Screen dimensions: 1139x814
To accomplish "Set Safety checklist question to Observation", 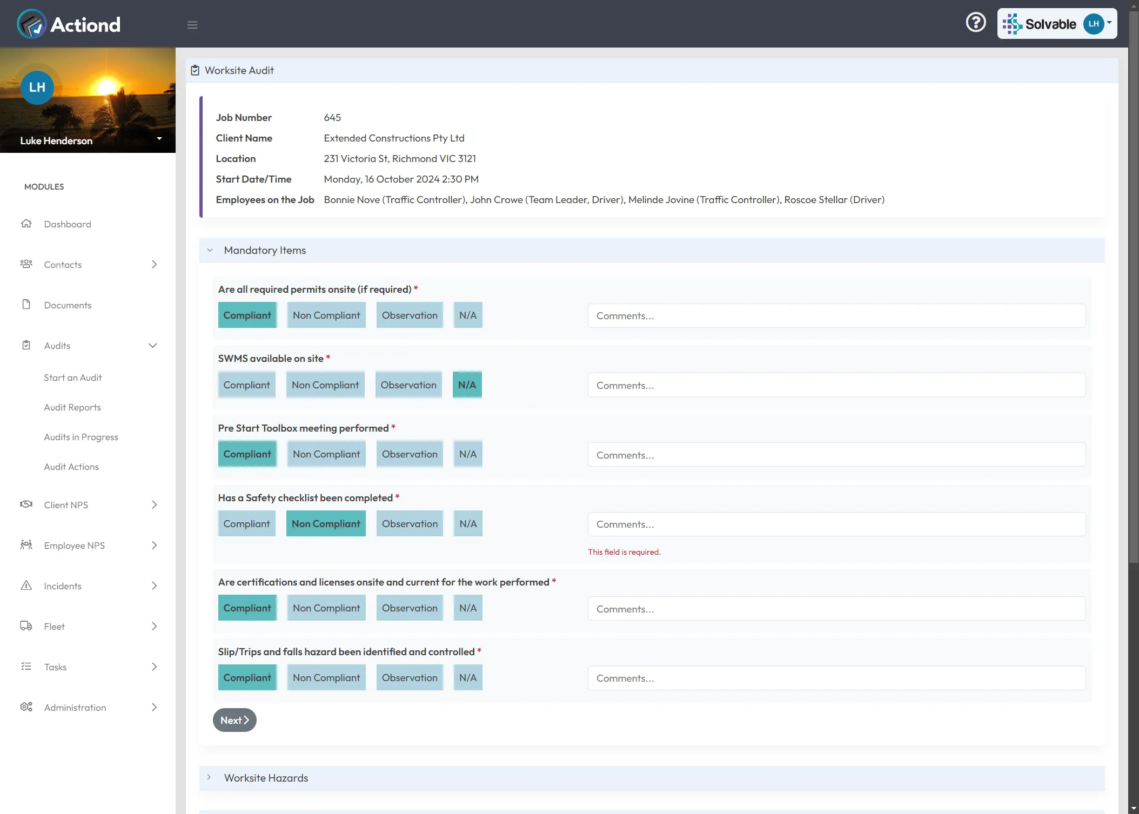I will (x=409, y=523).
